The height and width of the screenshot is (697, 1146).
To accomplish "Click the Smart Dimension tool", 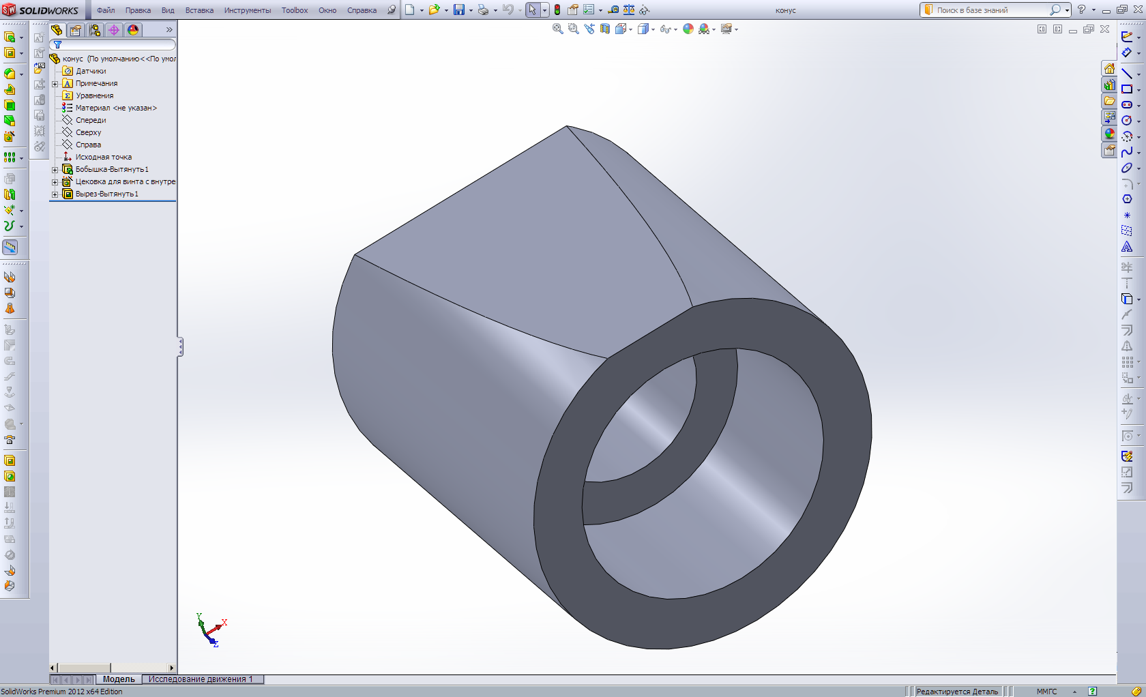I will [1127, 53].
